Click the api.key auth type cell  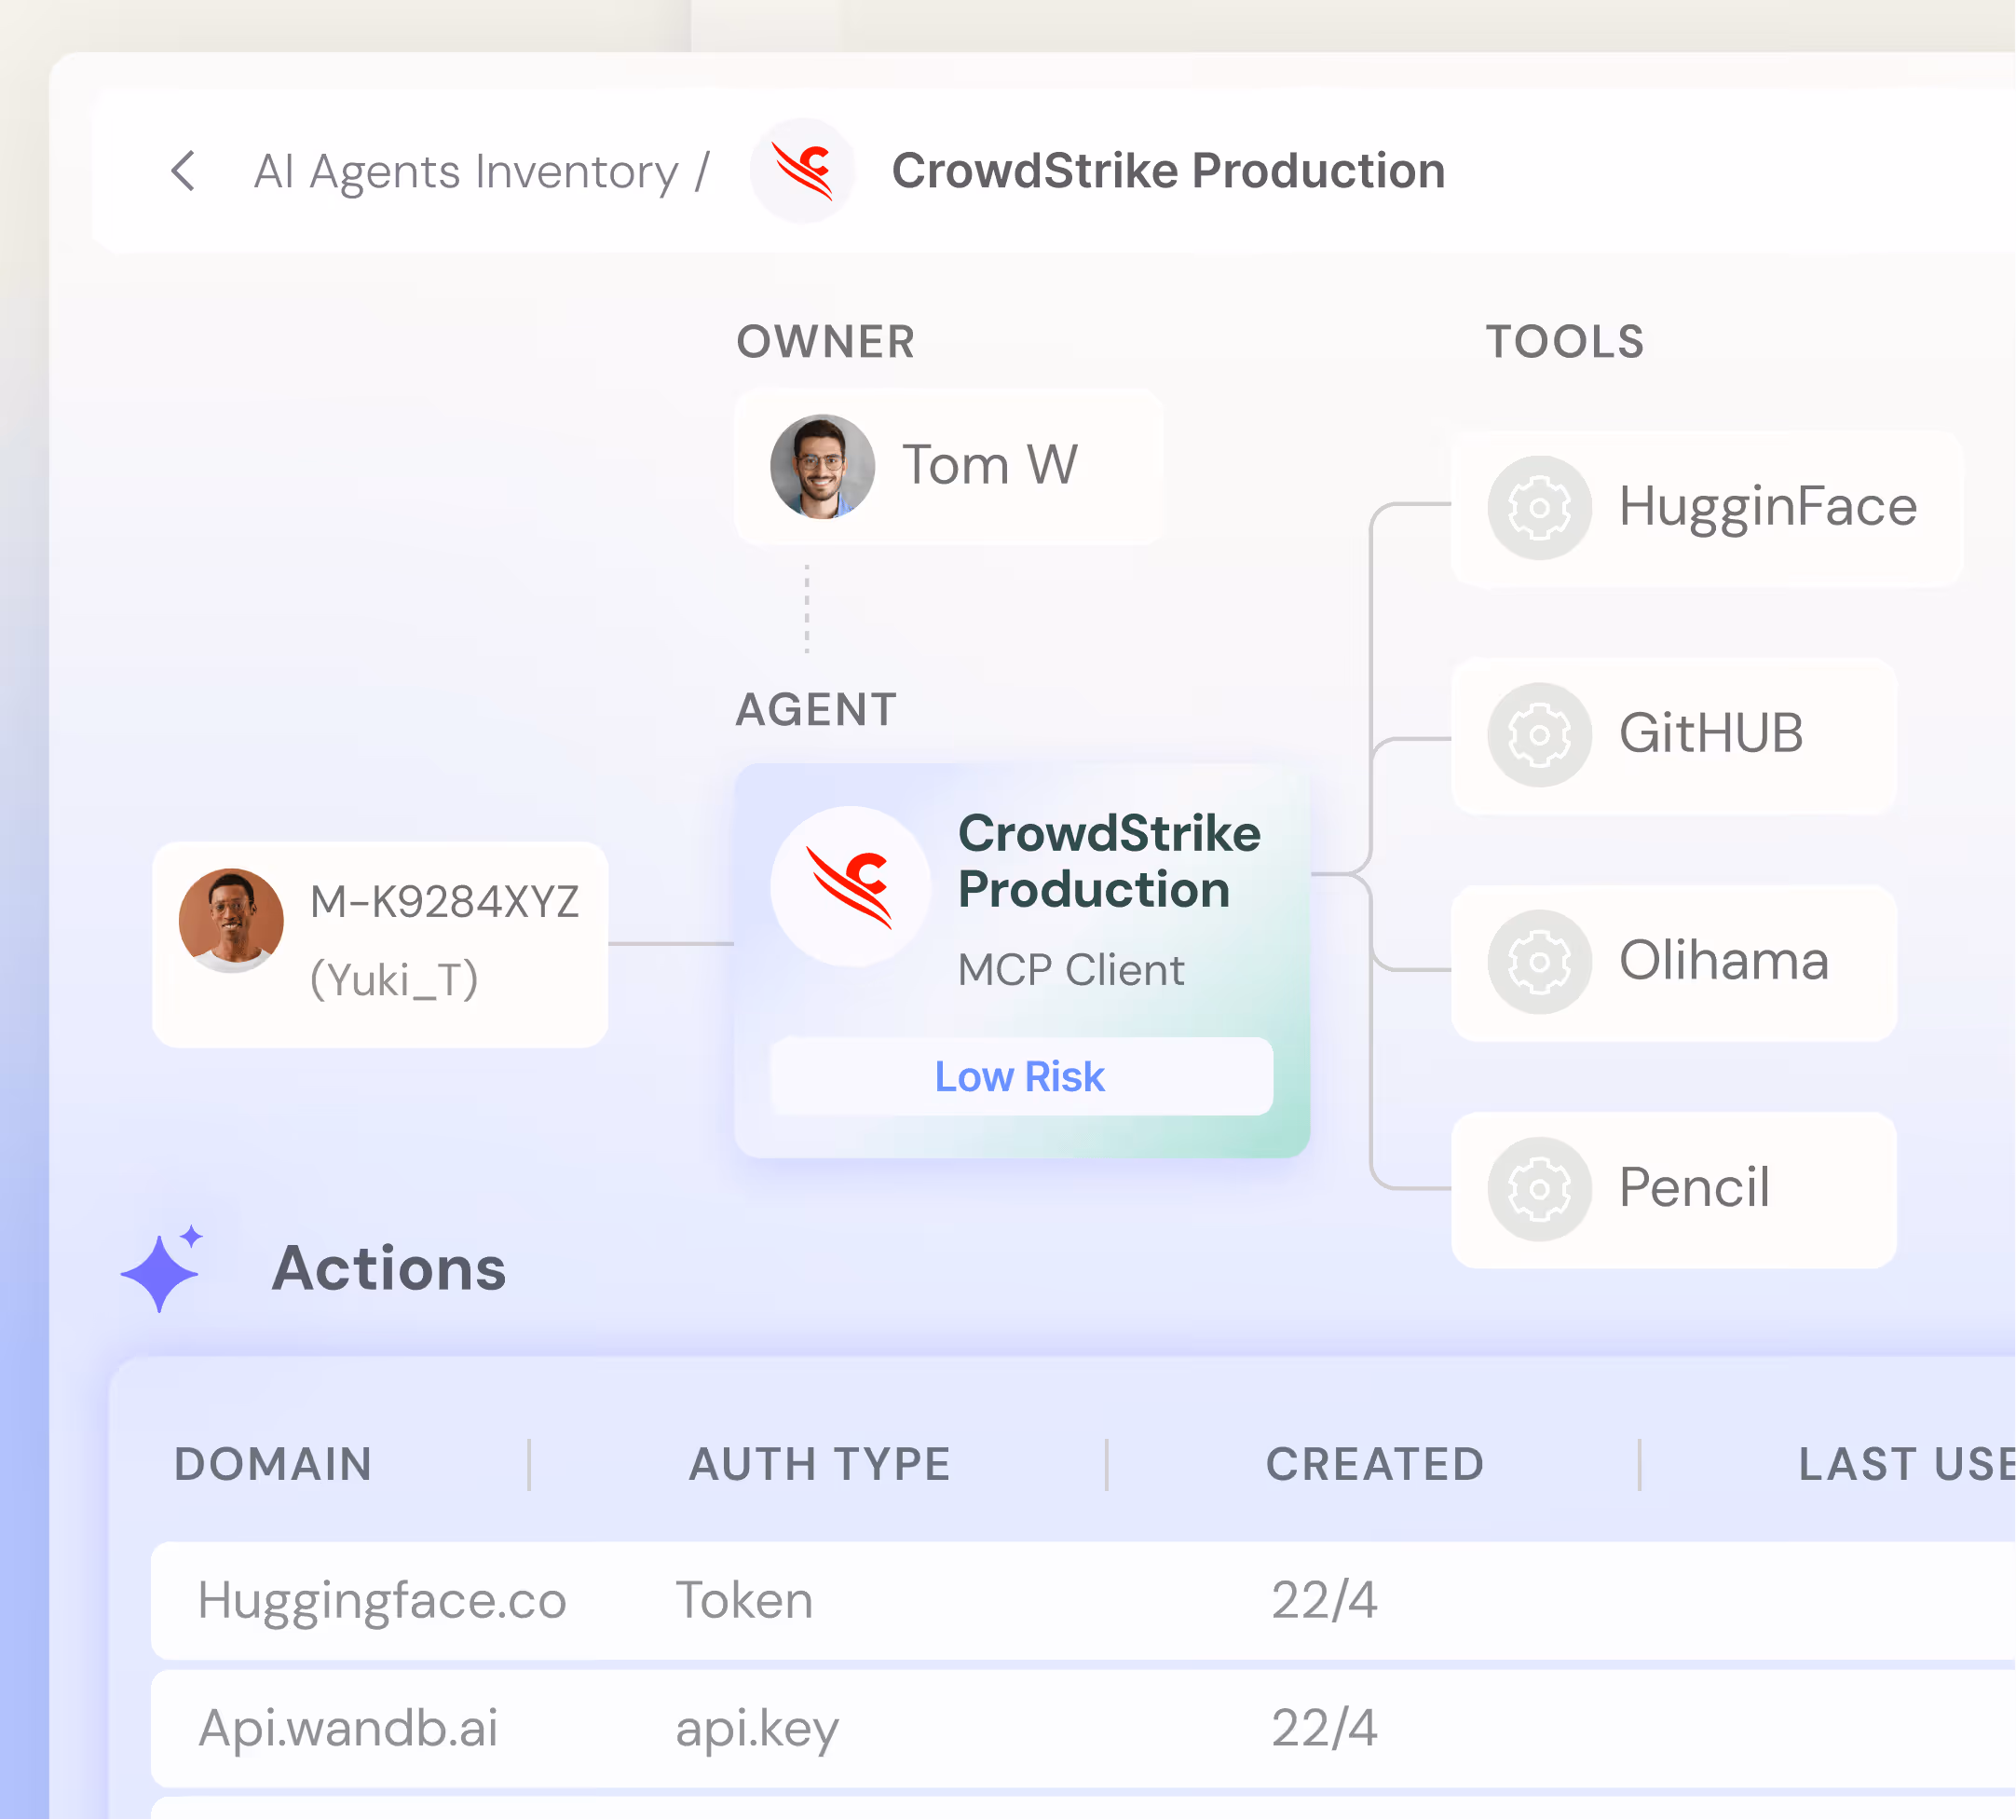point(756,1730)
